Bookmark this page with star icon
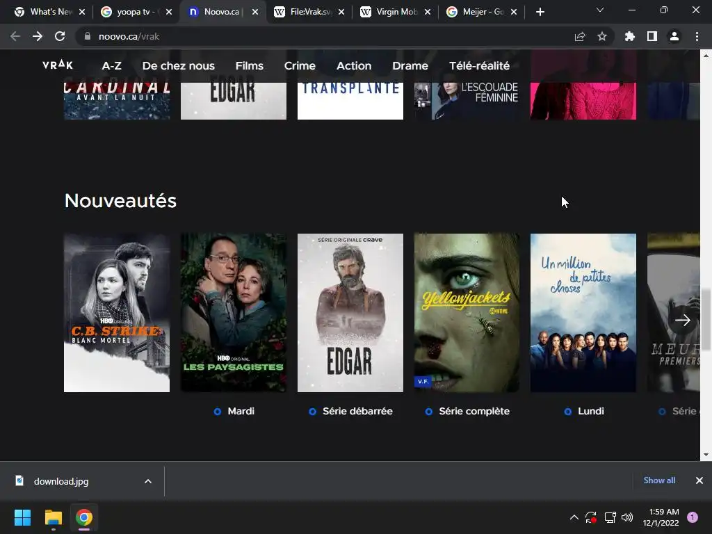Image resolution: width=712 pixels, height=534 pixels. pyautogui.click(x=602, y=36)
